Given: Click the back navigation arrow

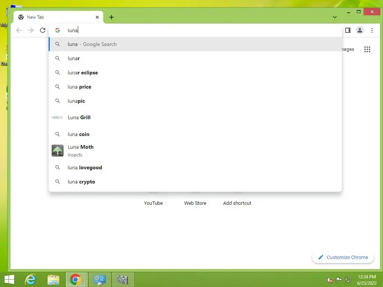Looking at the screenshot, I should coord(19,30).
